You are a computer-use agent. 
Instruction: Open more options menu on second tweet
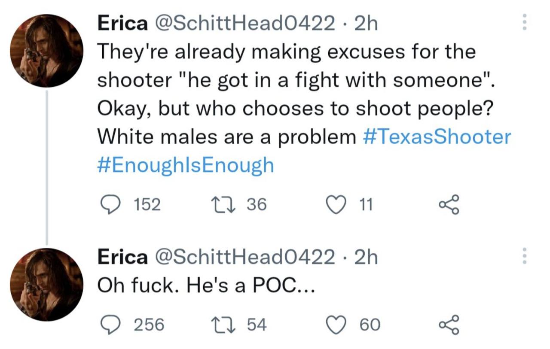523,256
